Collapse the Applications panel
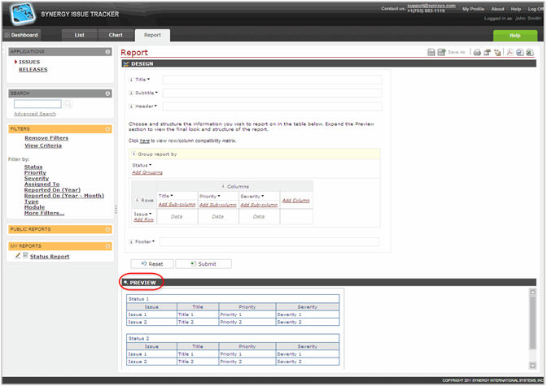 (x=107, y=51)
